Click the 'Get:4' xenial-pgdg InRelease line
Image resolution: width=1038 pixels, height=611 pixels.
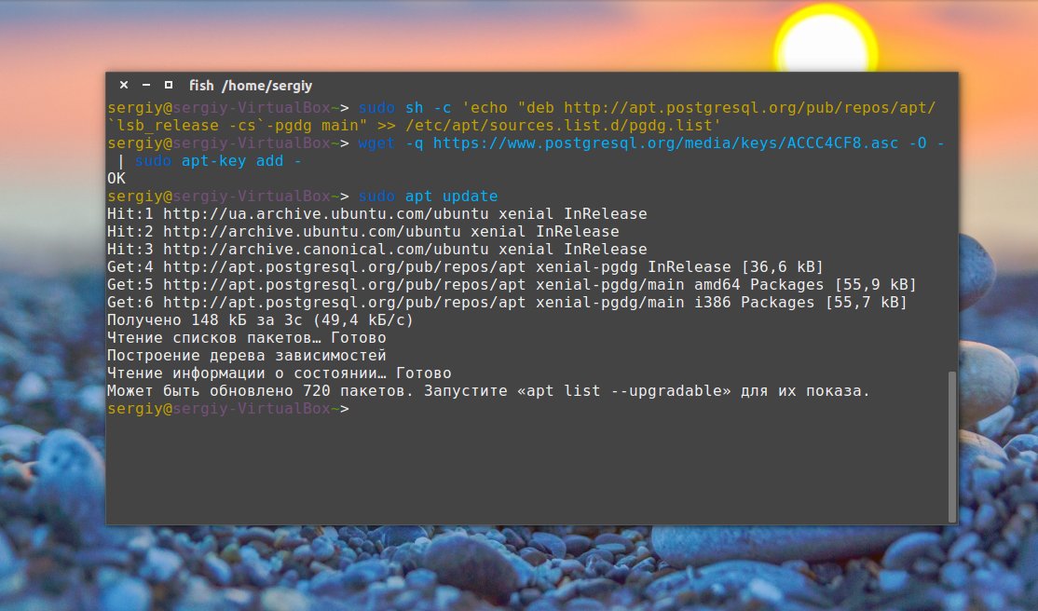pos(465,267)
